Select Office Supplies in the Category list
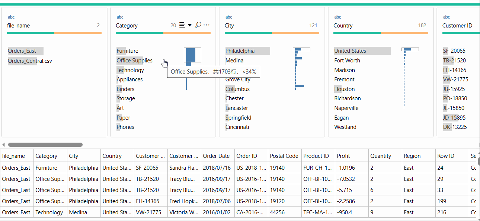This screenshot has height=221, width=480. (134, 61)
